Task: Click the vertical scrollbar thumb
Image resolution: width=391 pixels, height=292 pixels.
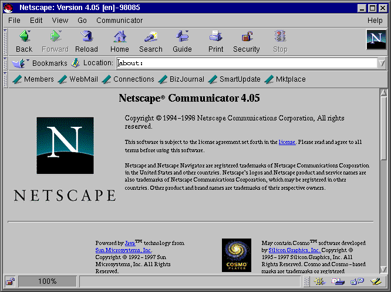Action: [383, 128]
